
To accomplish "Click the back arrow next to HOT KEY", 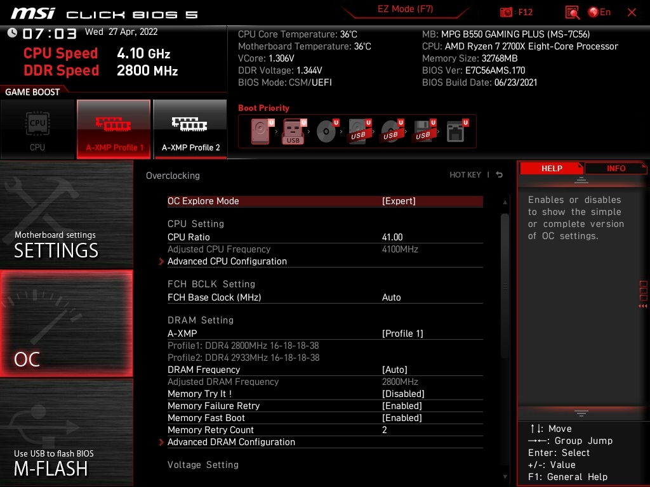I will (x=500, y=175).
